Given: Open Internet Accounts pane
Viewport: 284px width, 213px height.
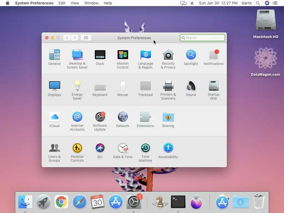Looking at the screenshot, I should pyautogui.click(x=77, y=121).
